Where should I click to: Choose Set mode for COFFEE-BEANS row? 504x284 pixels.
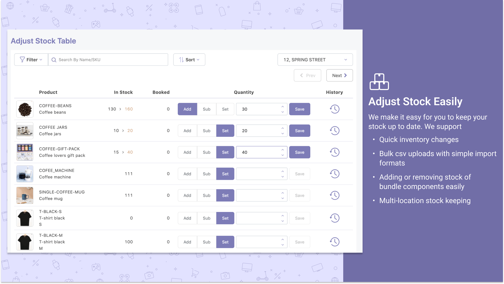pyautogui.click(x=225, y=109)
